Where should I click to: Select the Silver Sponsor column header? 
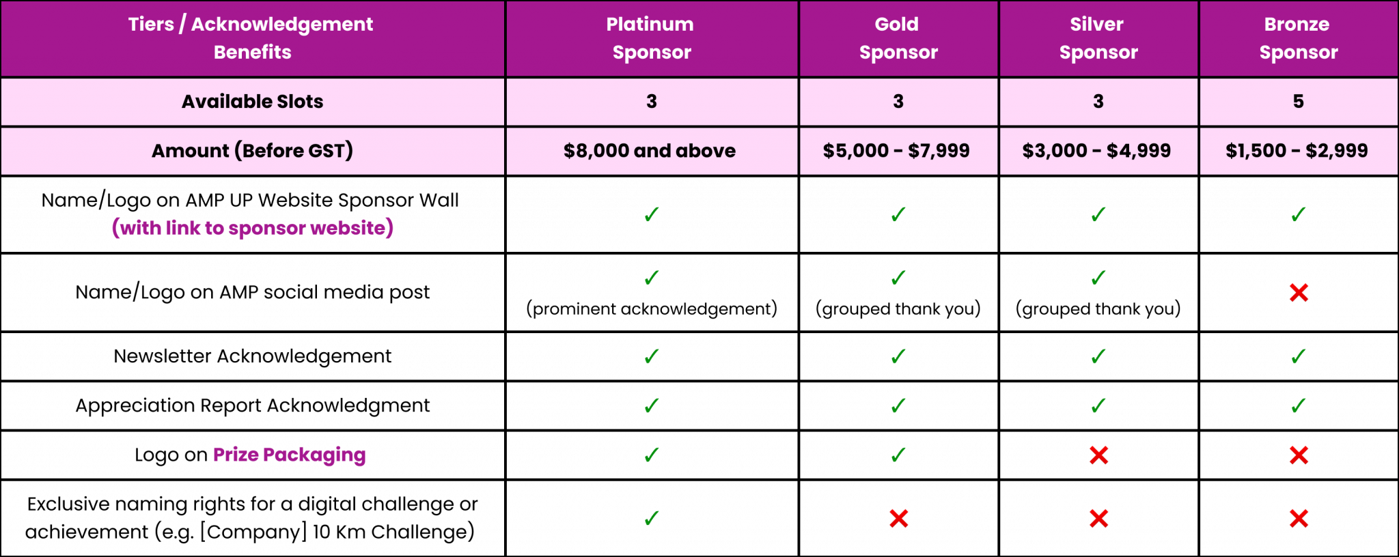(x=1098, y=38)
